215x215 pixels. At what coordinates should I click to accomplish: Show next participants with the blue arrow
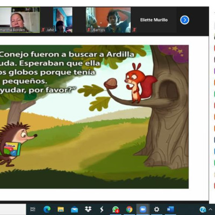184,20
